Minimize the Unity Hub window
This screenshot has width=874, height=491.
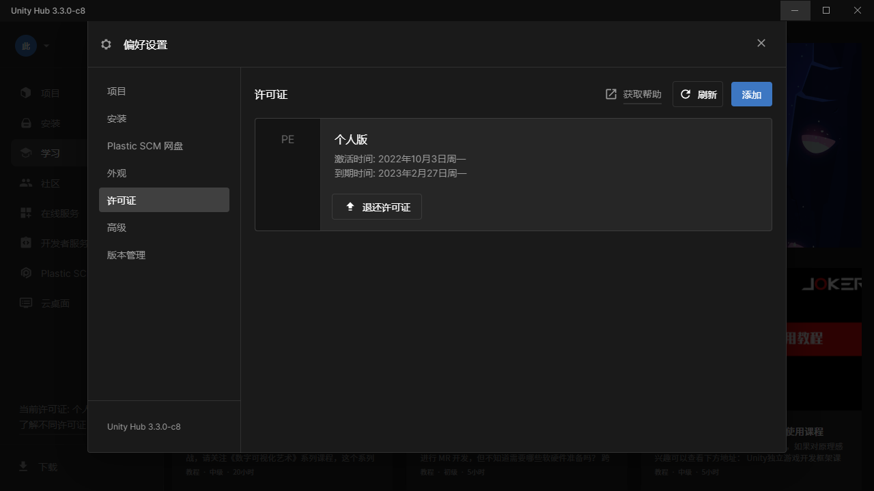[795, 10]
